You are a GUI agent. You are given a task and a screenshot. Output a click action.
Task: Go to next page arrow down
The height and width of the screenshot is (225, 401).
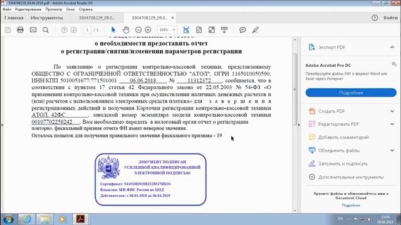pyautogui.click(x=74, y=30)
